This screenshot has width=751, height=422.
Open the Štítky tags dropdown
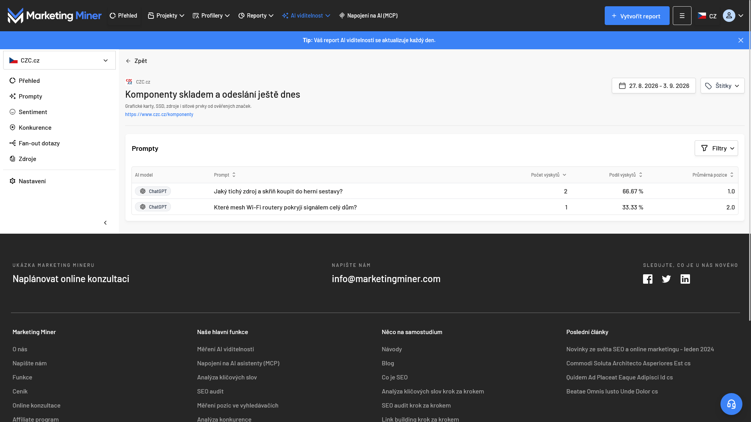(722, 86)
